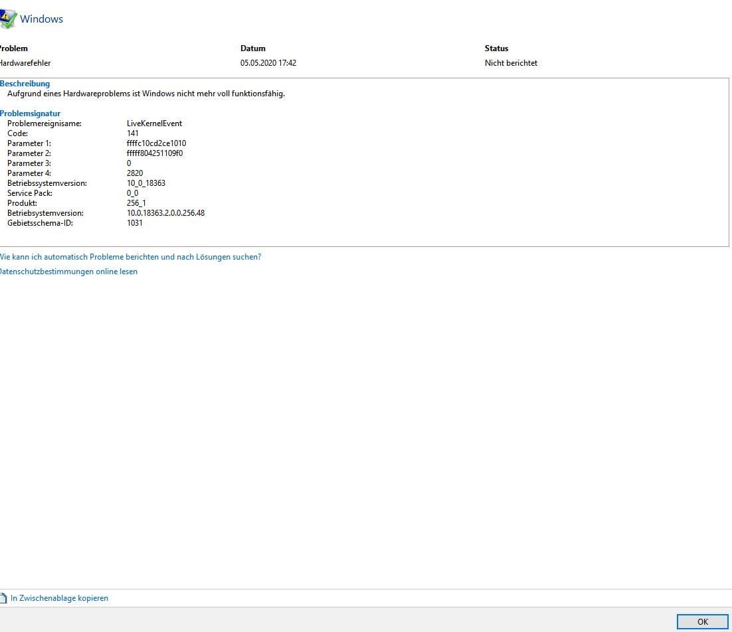
Task: Click the 'Datum' column header
Action: [253, 48]
